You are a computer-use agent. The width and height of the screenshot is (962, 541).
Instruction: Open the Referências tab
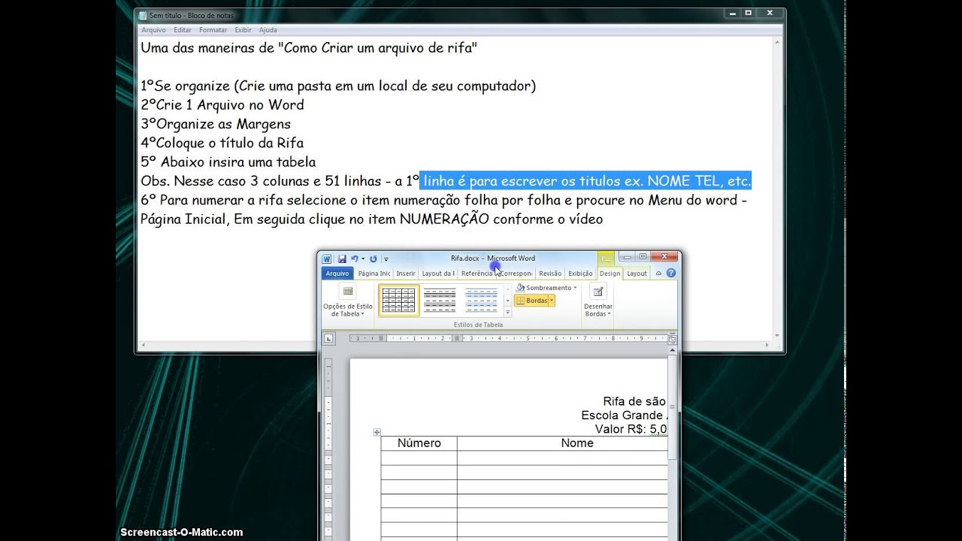[x=477, y=274]
